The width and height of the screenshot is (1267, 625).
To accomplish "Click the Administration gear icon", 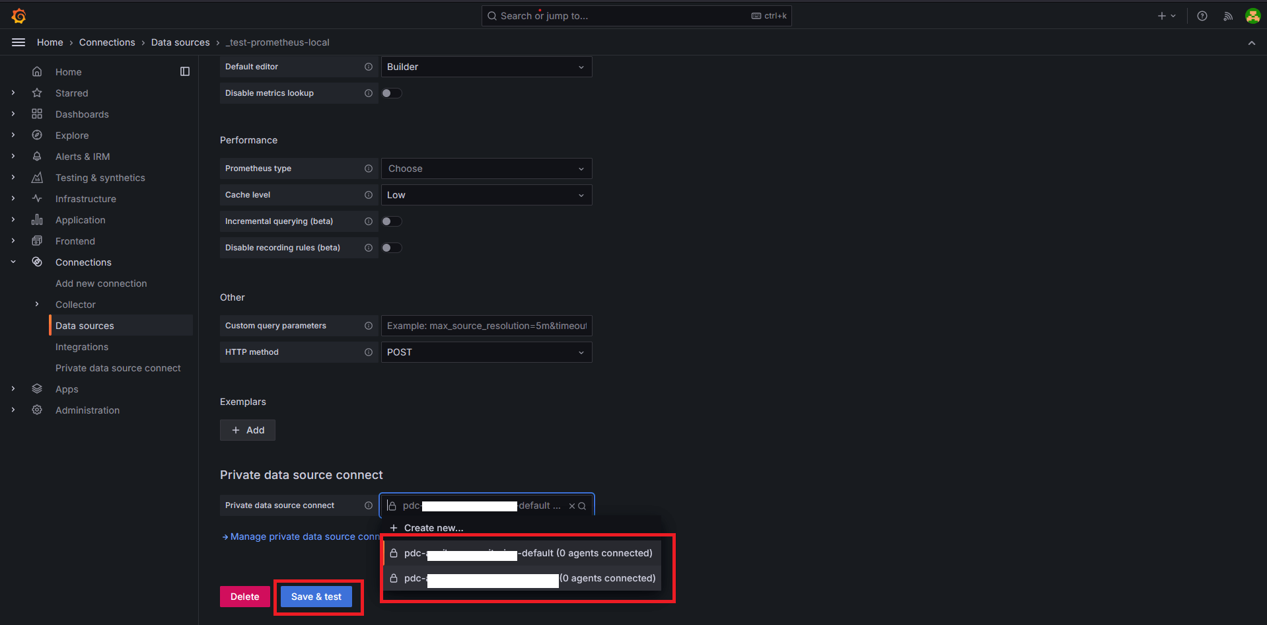I will pos(37,410).
